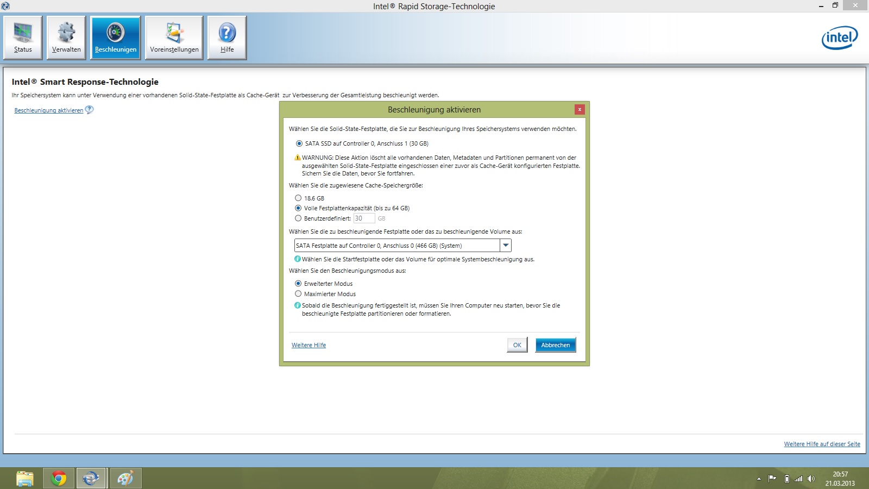
Task: Click the battery tray icon
Action: point(786,479)
